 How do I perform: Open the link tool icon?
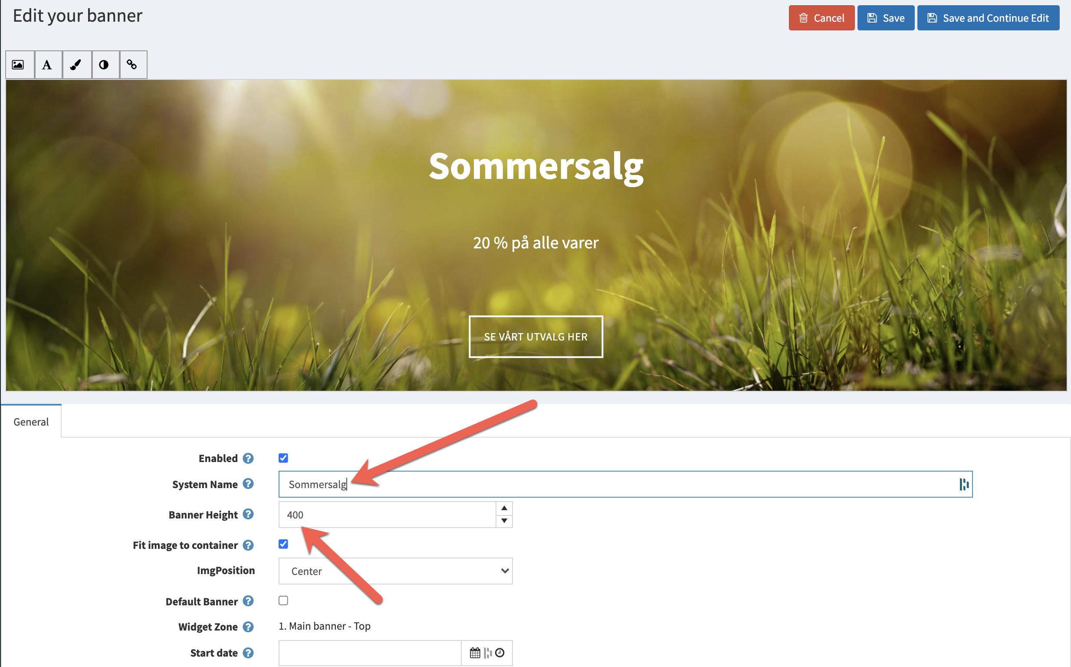click(x=132, y=65)
